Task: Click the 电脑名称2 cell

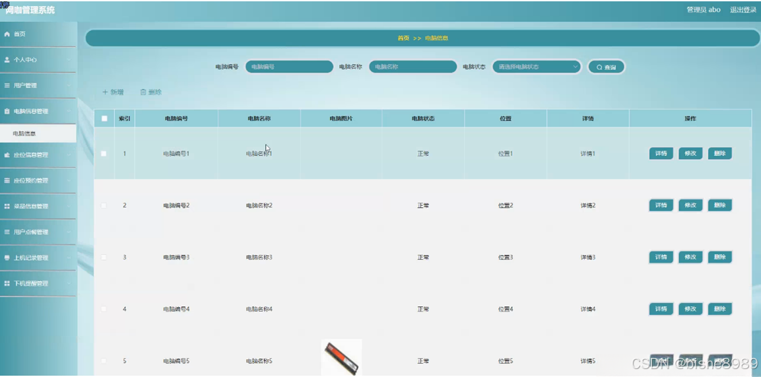Action: 259,205
